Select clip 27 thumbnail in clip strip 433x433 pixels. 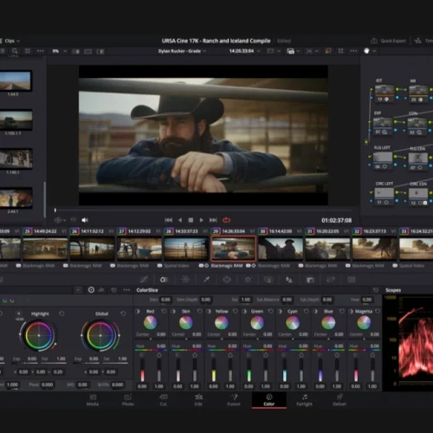(139, 249)
